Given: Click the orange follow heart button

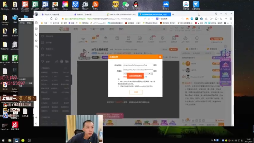Looking at the screenshot, I should click(x=173, y=49).
